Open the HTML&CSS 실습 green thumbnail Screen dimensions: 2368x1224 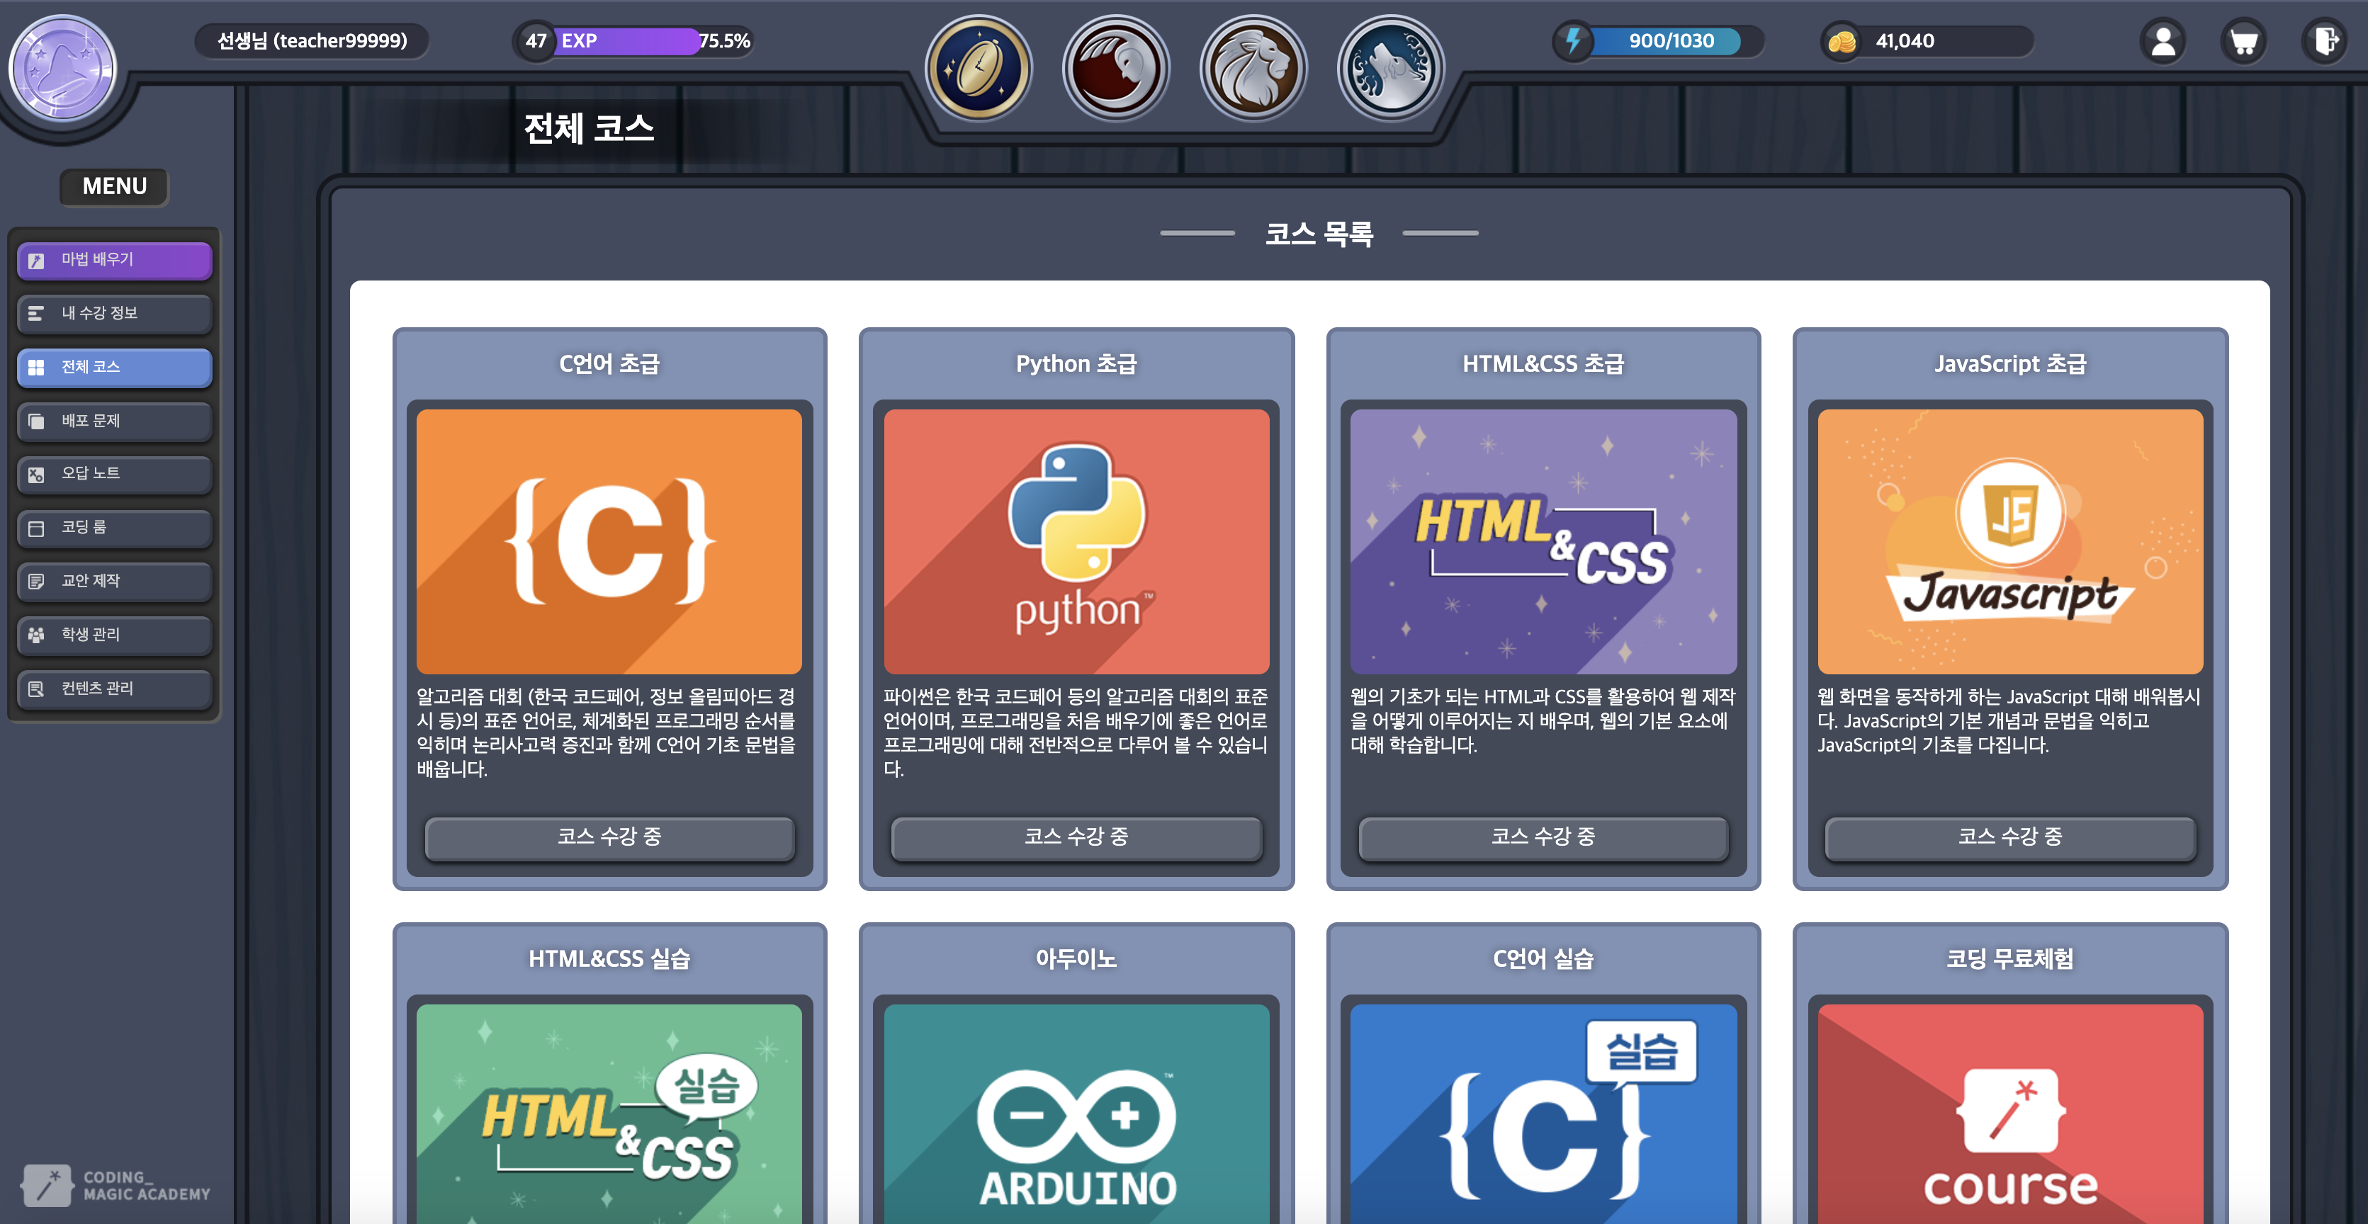point(609,1113)
